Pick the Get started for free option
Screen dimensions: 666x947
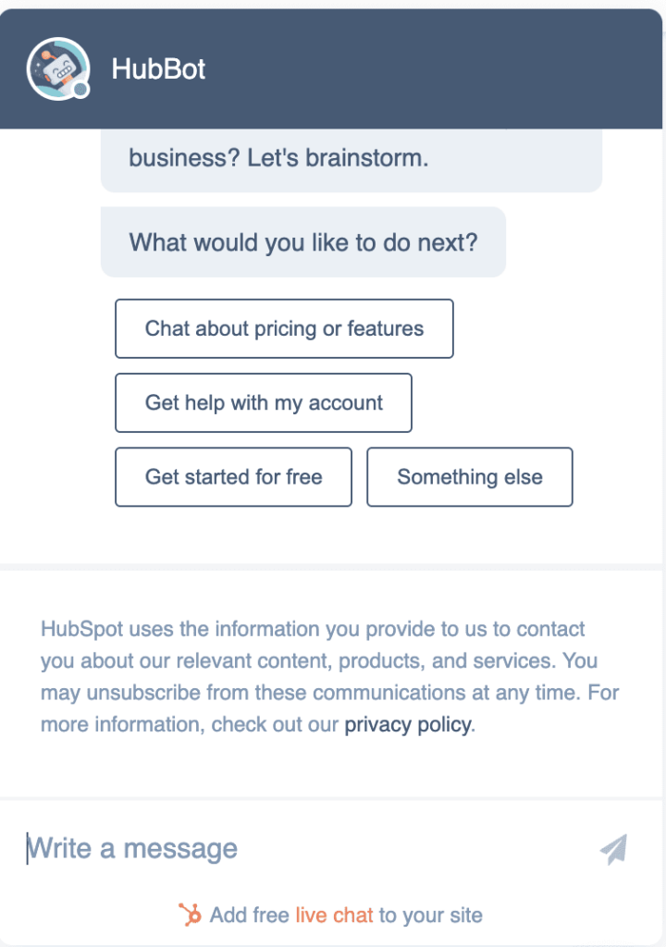tap(233, 477)
